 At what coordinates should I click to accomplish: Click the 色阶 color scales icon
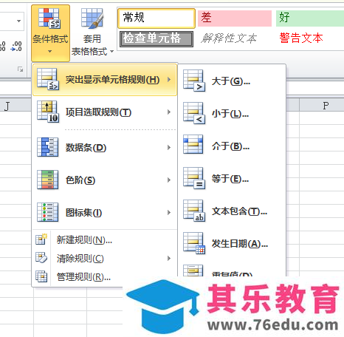(x=47, y=180)
